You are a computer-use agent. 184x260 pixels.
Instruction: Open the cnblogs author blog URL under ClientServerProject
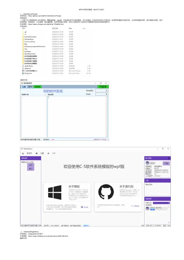[x=46, y=24]
